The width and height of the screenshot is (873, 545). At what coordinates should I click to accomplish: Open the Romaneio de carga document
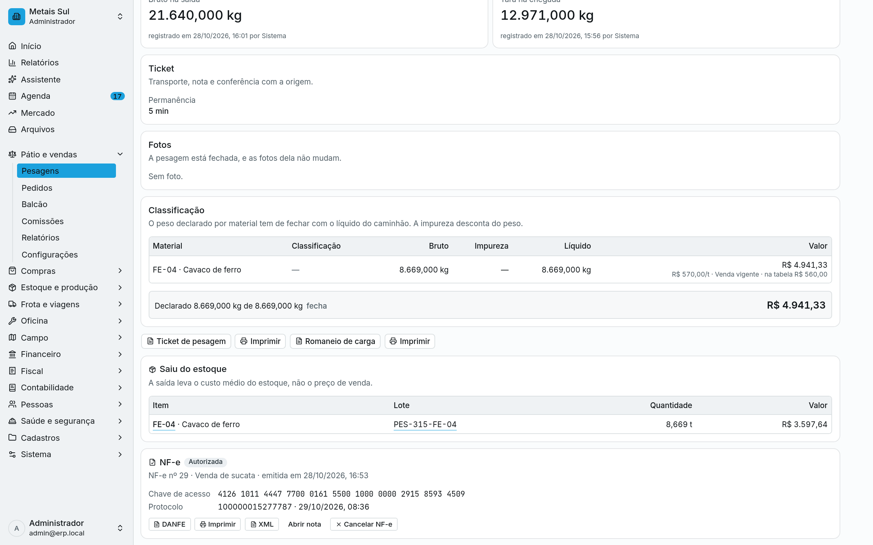pos(335,341)
